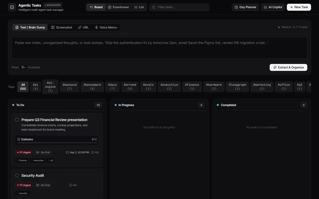Click the Gemini 3.7 Flash model indicator
This screenshot has width=319, height=199.
pyautogui.click(x=293, y=27)
